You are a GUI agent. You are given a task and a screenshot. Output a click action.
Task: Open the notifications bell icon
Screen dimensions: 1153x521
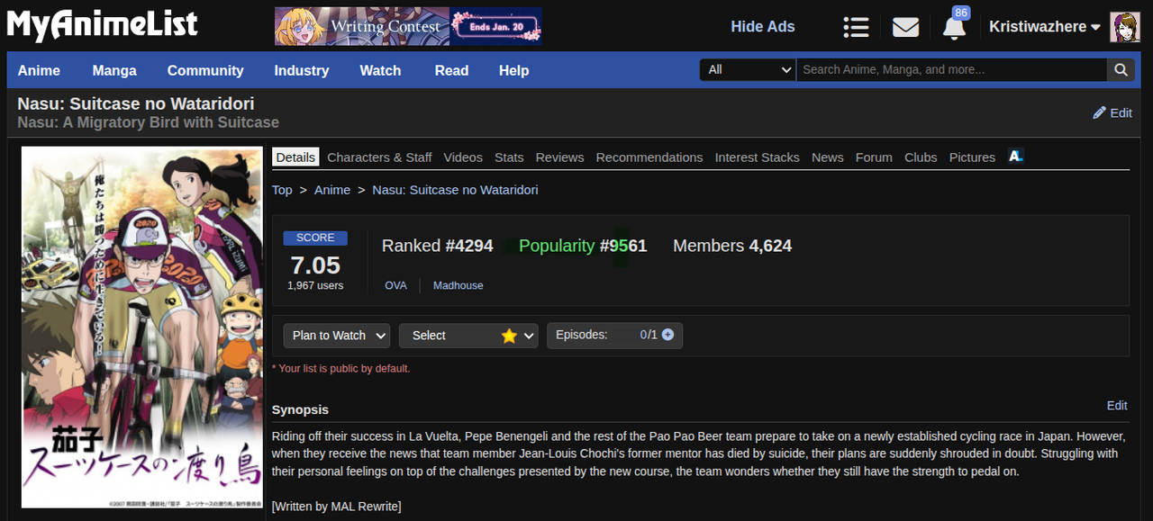coord(954,27)
